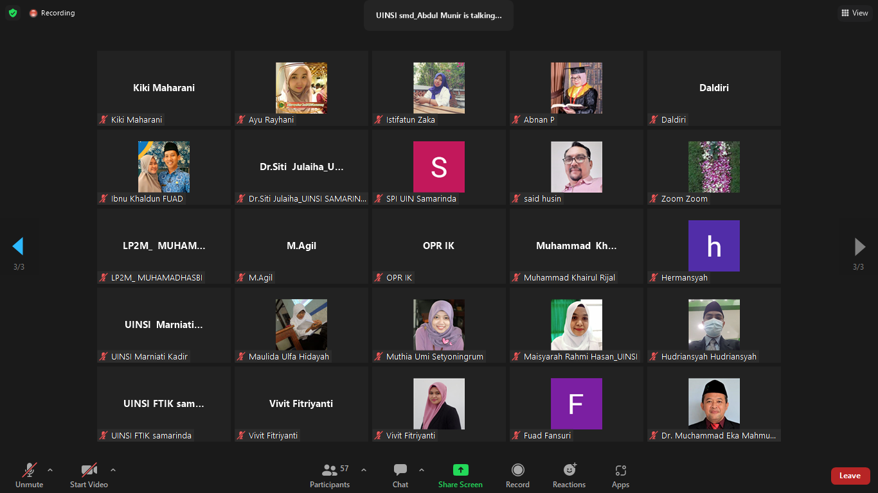The width and height of the screenshot is (878, 493).
Task: Select the UINSI Marniati Kadir tile
Action: point(164,325)
